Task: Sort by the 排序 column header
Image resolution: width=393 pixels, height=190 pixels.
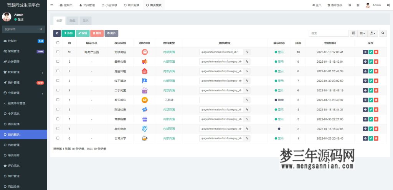Action: (x=298, y=43)
